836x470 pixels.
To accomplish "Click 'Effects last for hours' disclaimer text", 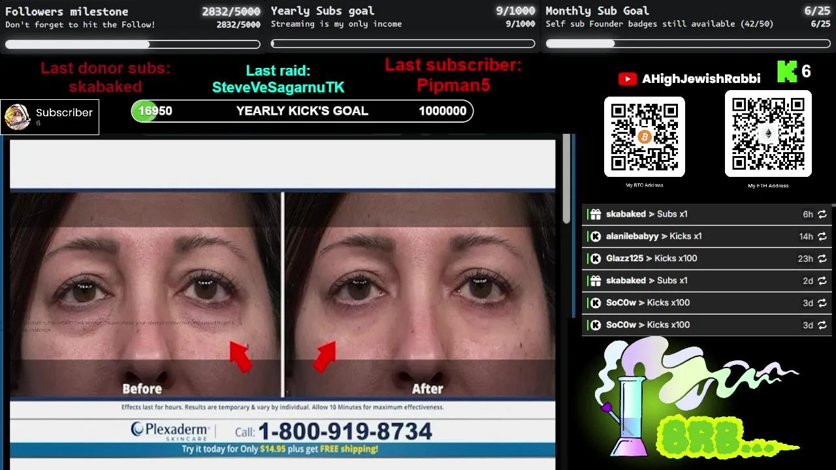I will click(x=282, y=407).
